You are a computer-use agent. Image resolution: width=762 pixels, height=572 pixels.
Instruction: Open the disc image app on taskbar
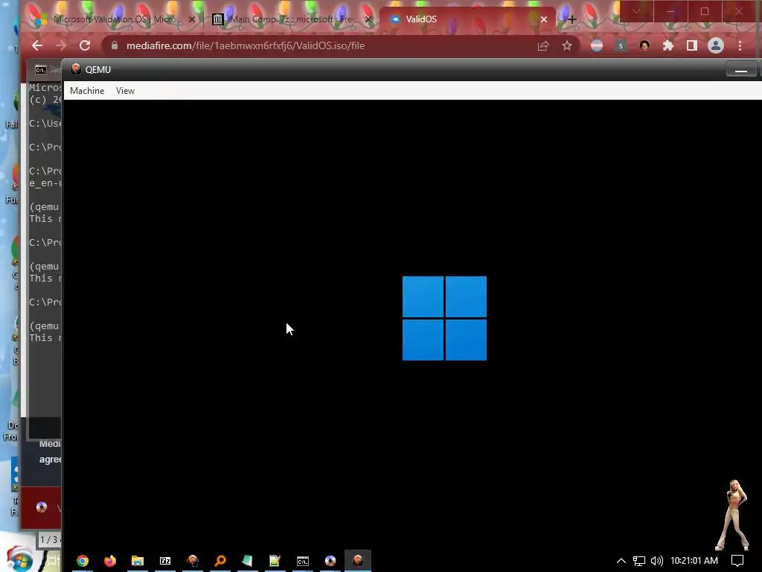tap(330, 561)
